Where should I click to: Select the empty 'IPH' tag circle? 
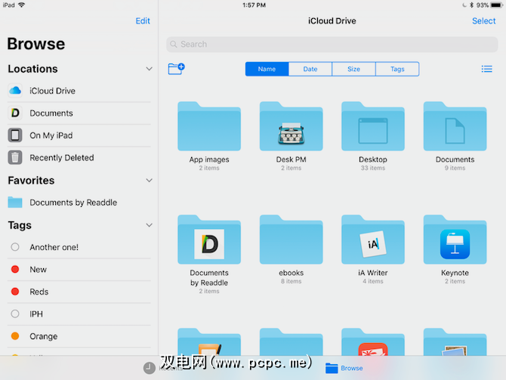[15, 314]
